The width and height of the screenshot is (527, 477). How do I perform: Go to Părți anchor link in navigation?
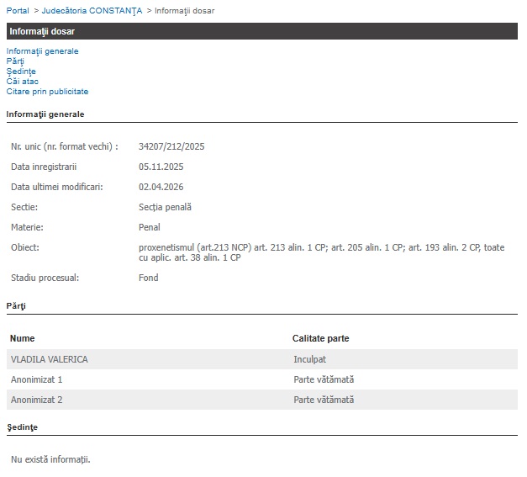pyautogui.click(x=15, y=61)
